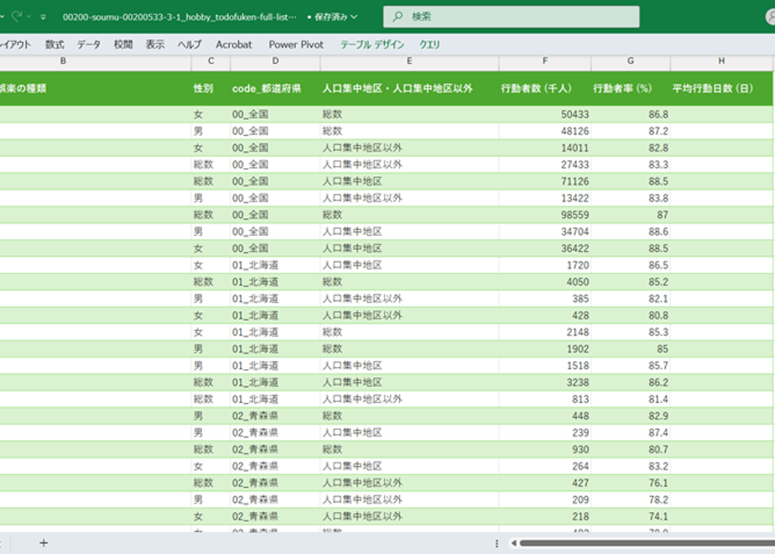Select the cell with value 13422

coord(544,198)
